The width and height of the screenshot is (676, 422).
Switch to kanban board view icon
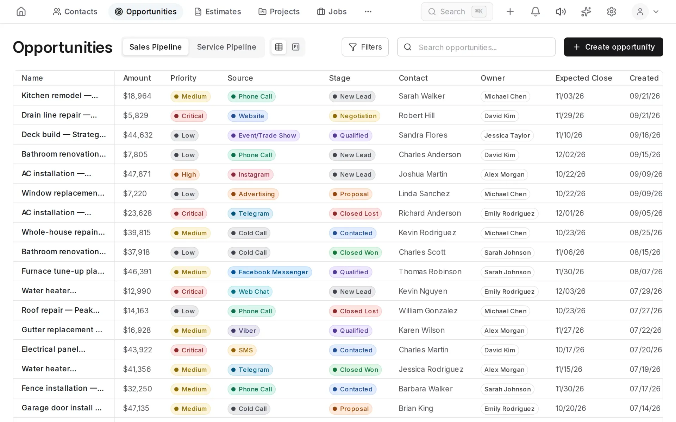click(296, 47)
